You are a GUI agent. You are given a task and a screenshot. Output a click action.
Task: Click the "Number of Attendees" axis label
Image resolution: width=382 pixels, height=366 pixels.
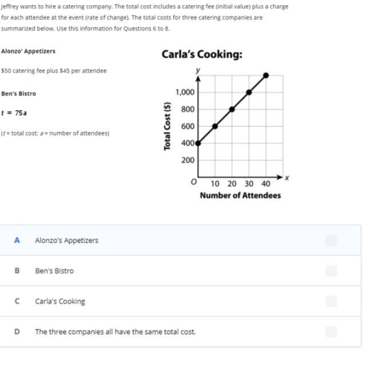click(240, 195)
